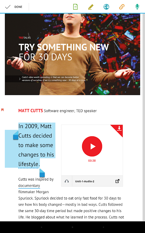
Task: Select the yellow highlighter pen icon
Action: [x=91, y=7]
